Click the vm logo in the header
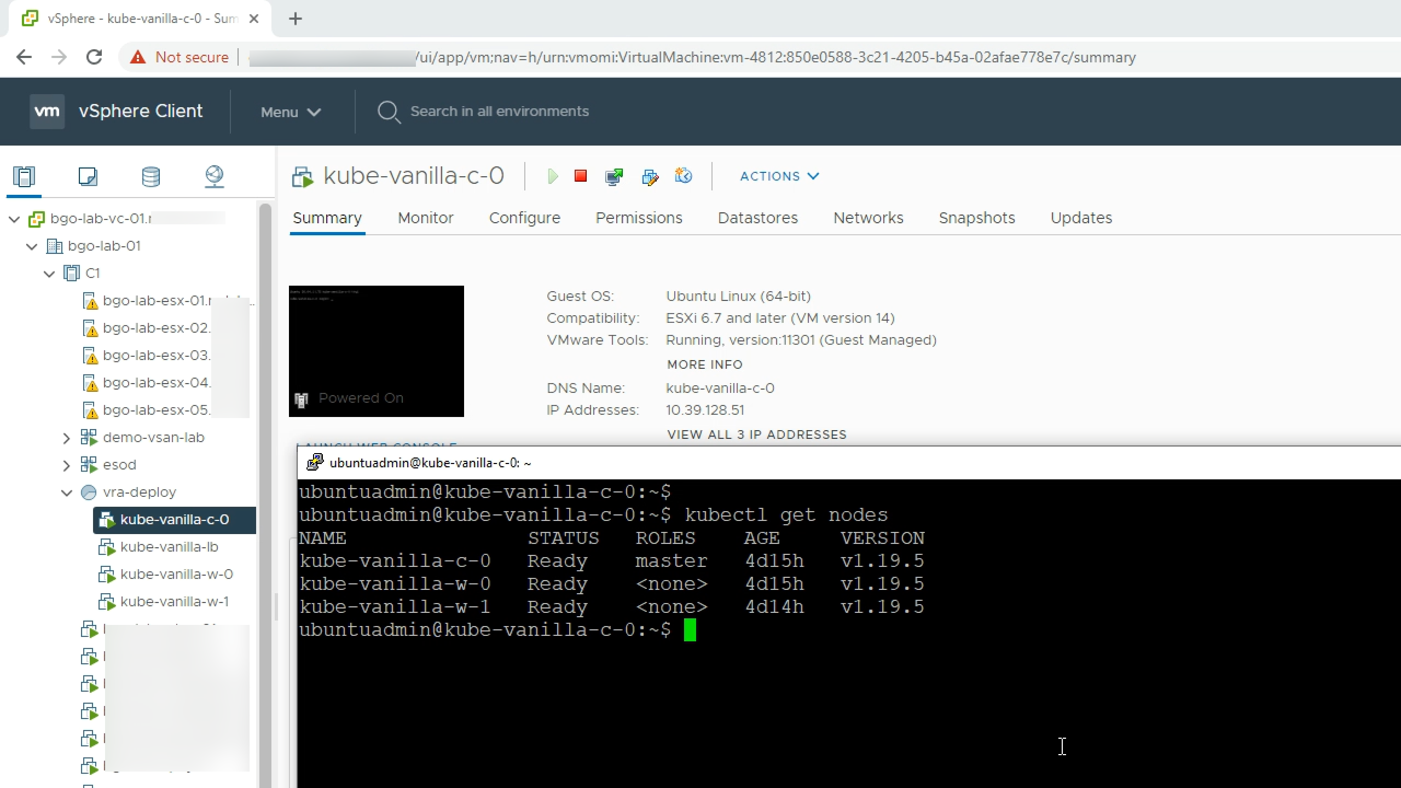This screenshot has width=1401, height=788. point(47,111)
